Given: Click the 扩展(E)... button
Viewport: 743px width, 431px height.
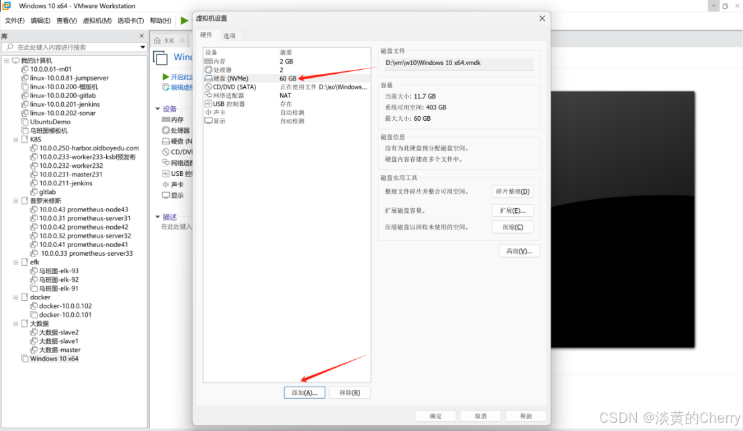Looking at the screenshot, I should [x=513, y=210].
